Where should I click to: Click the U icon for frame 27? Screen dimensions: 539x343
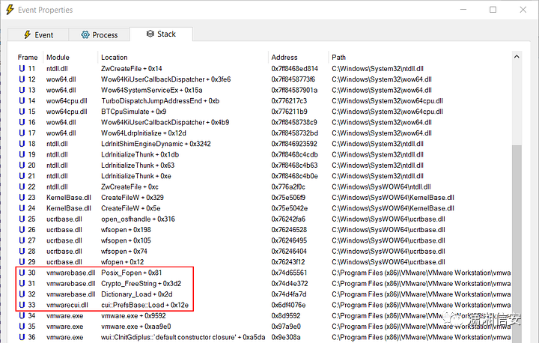22,240
